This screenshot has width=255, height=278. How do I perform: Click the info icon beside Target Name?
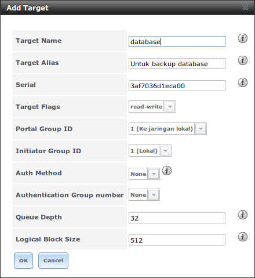point(243,38)
